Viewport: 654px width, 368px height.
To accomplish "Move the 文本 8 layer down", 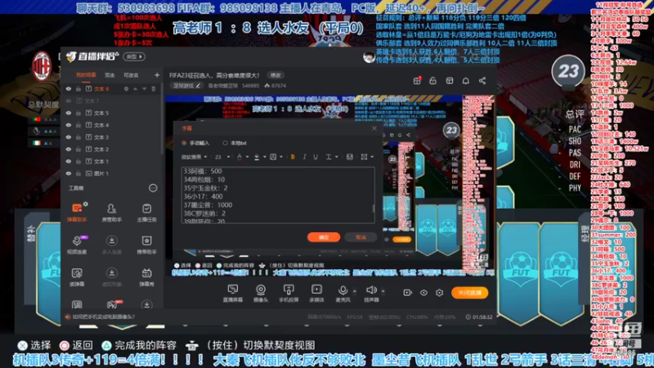I will coord(145,89).
